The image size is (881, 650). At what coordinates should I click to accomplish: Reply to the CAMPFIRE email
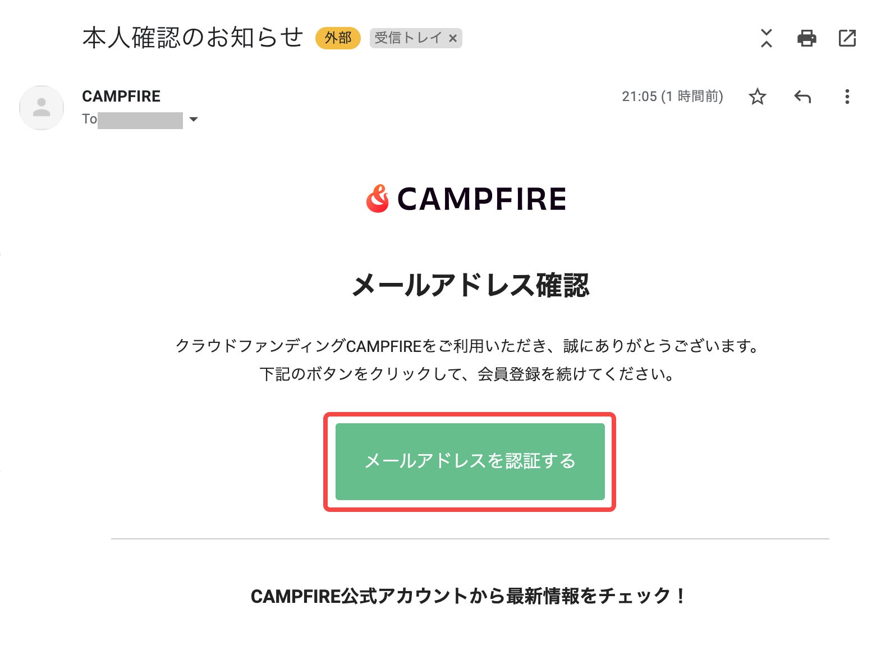(x=802, y=97)
